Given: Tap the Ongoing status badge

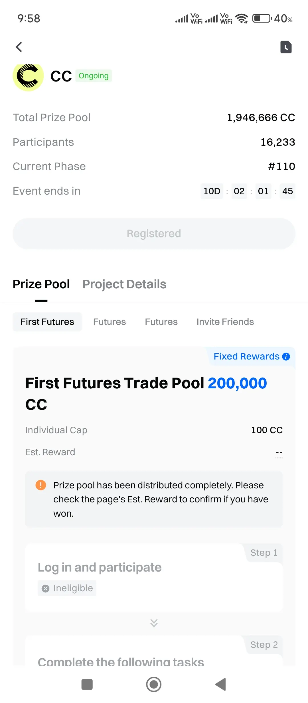Looking at the screenshot, I should tap(94, 76).
